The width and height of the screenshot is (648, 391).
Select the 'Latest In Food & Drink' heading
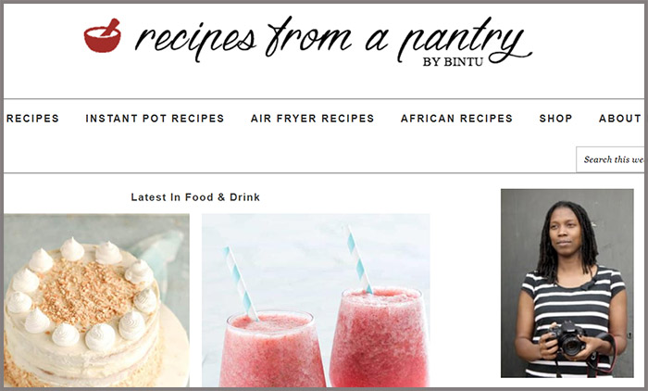195,197
